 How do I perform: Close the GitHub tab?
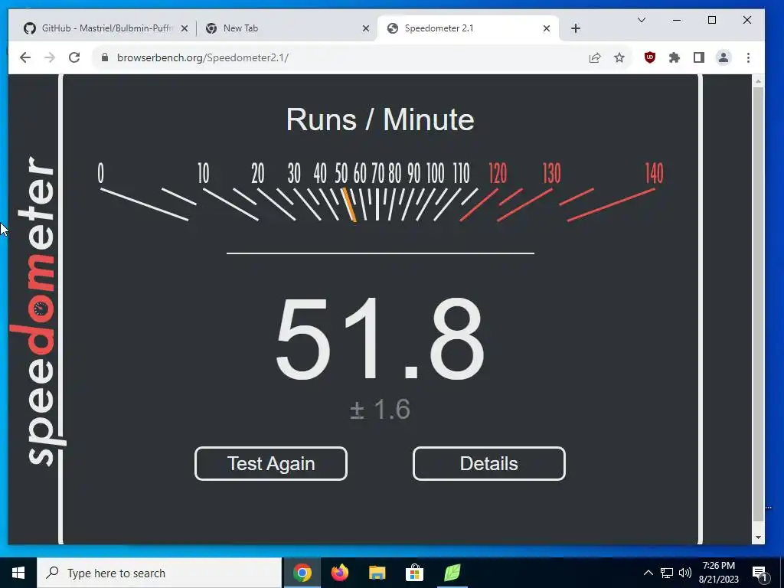pyautogui.click(x=185, y=28)
